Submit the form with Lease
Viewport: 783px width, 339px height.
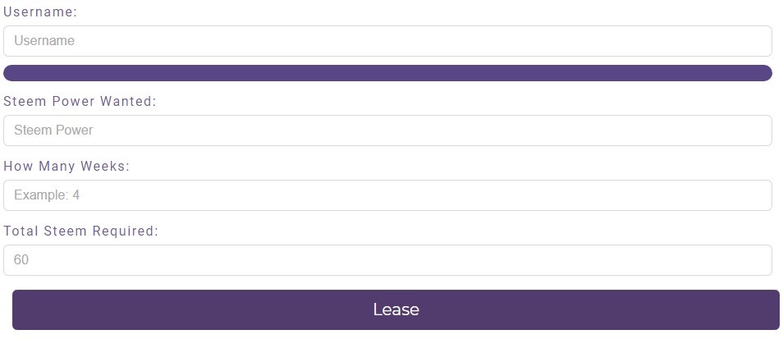tap(396, 309)
